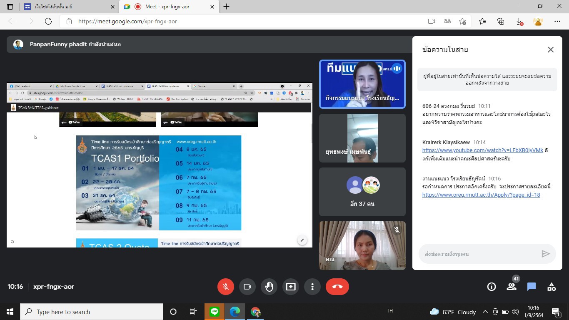The width and height of the screenshot is (569, 320).
Task: Open the Activities shapes icon
Action: coord(552,287)
